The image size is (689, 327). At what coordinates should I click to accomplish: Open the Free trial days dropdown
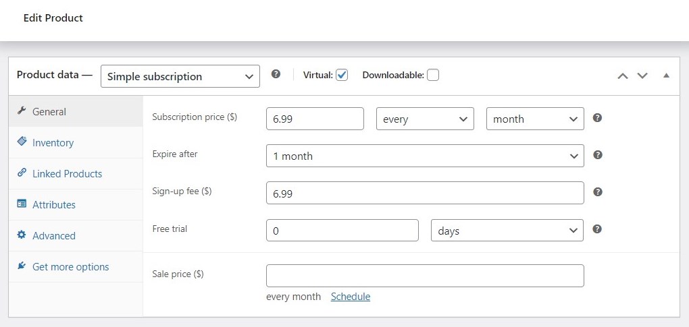click(507, 230)
